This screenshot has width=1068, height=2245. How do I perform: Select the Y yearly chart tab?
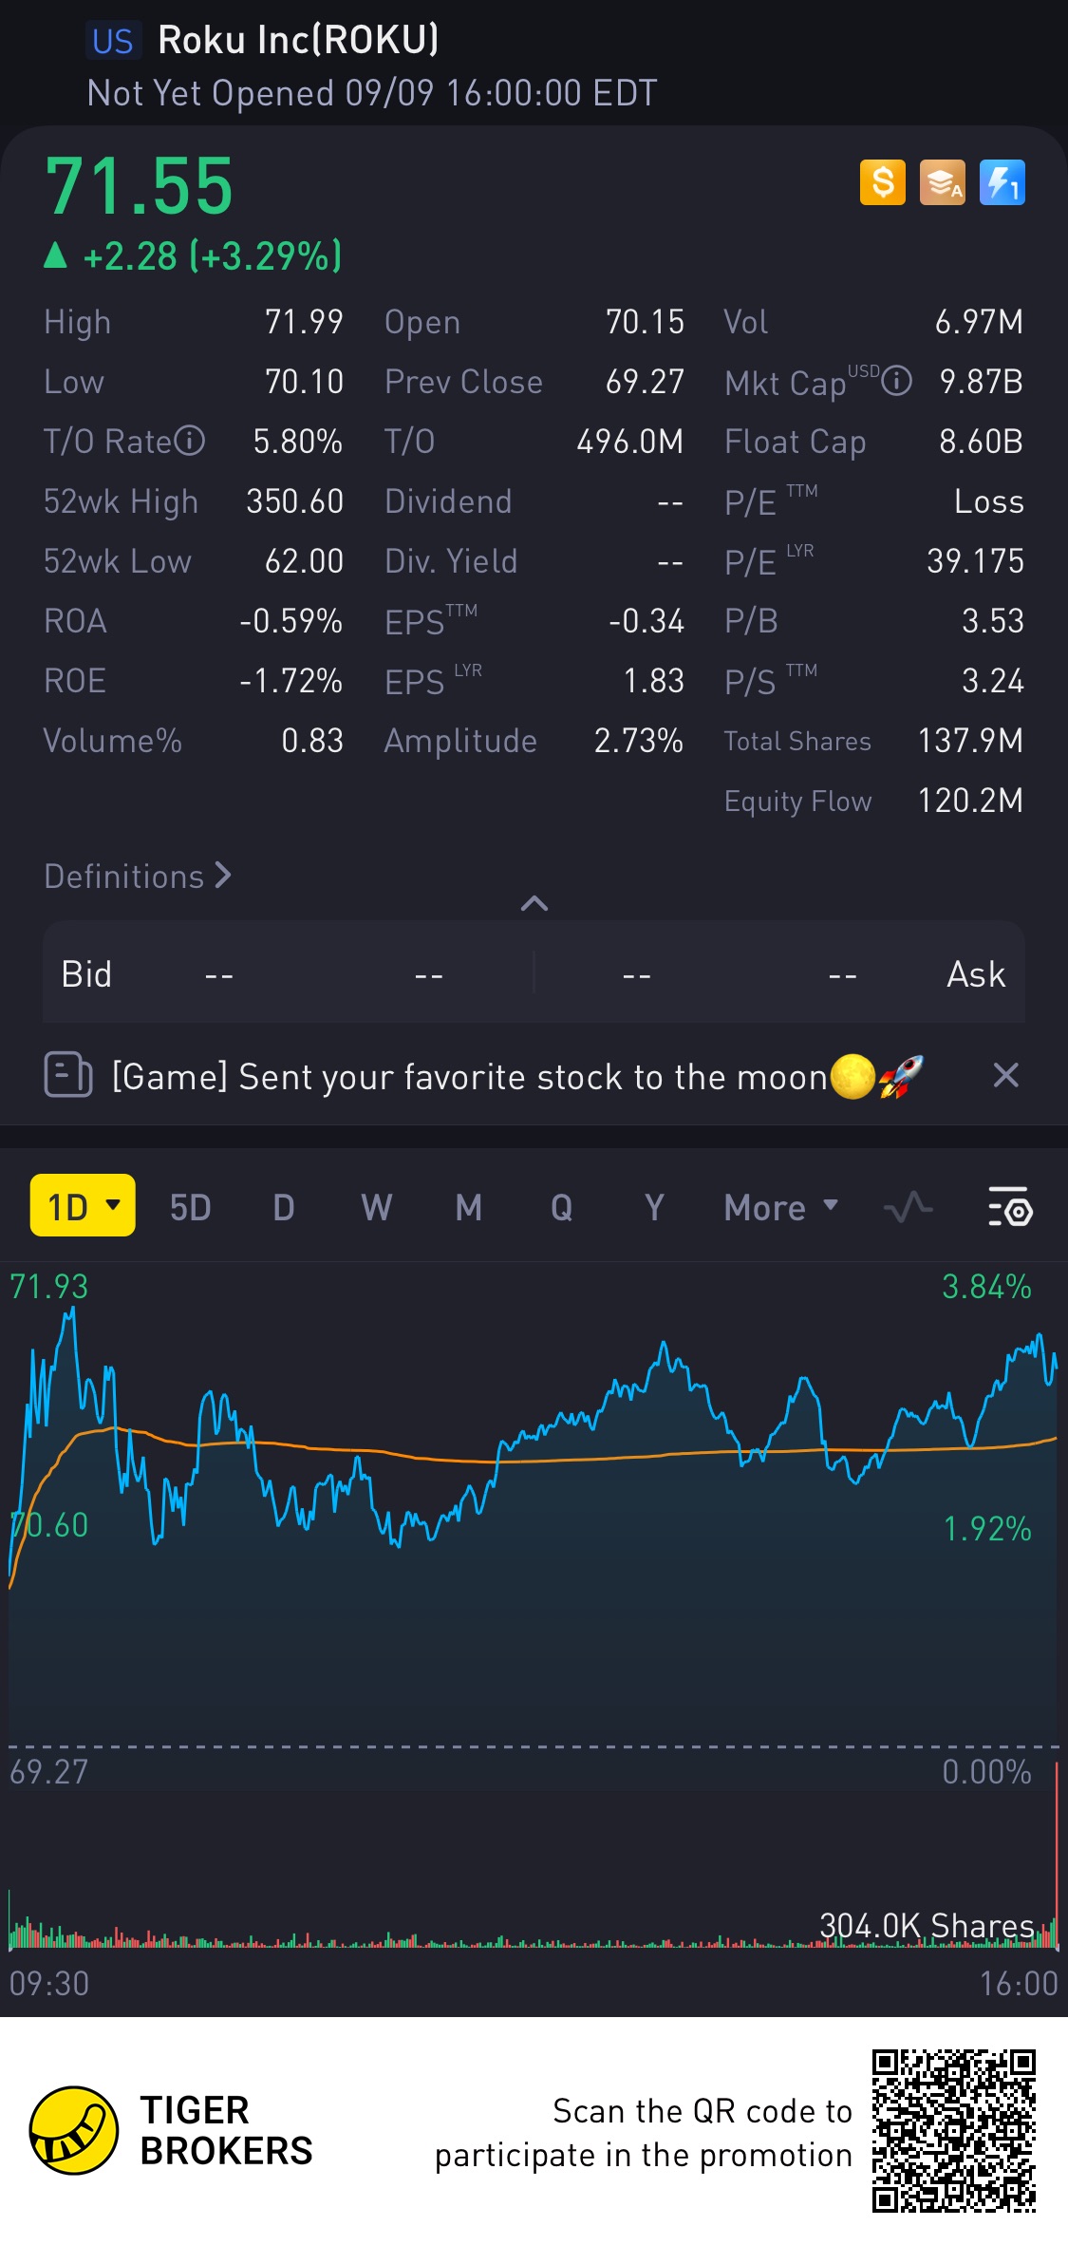click(654, 1207)
